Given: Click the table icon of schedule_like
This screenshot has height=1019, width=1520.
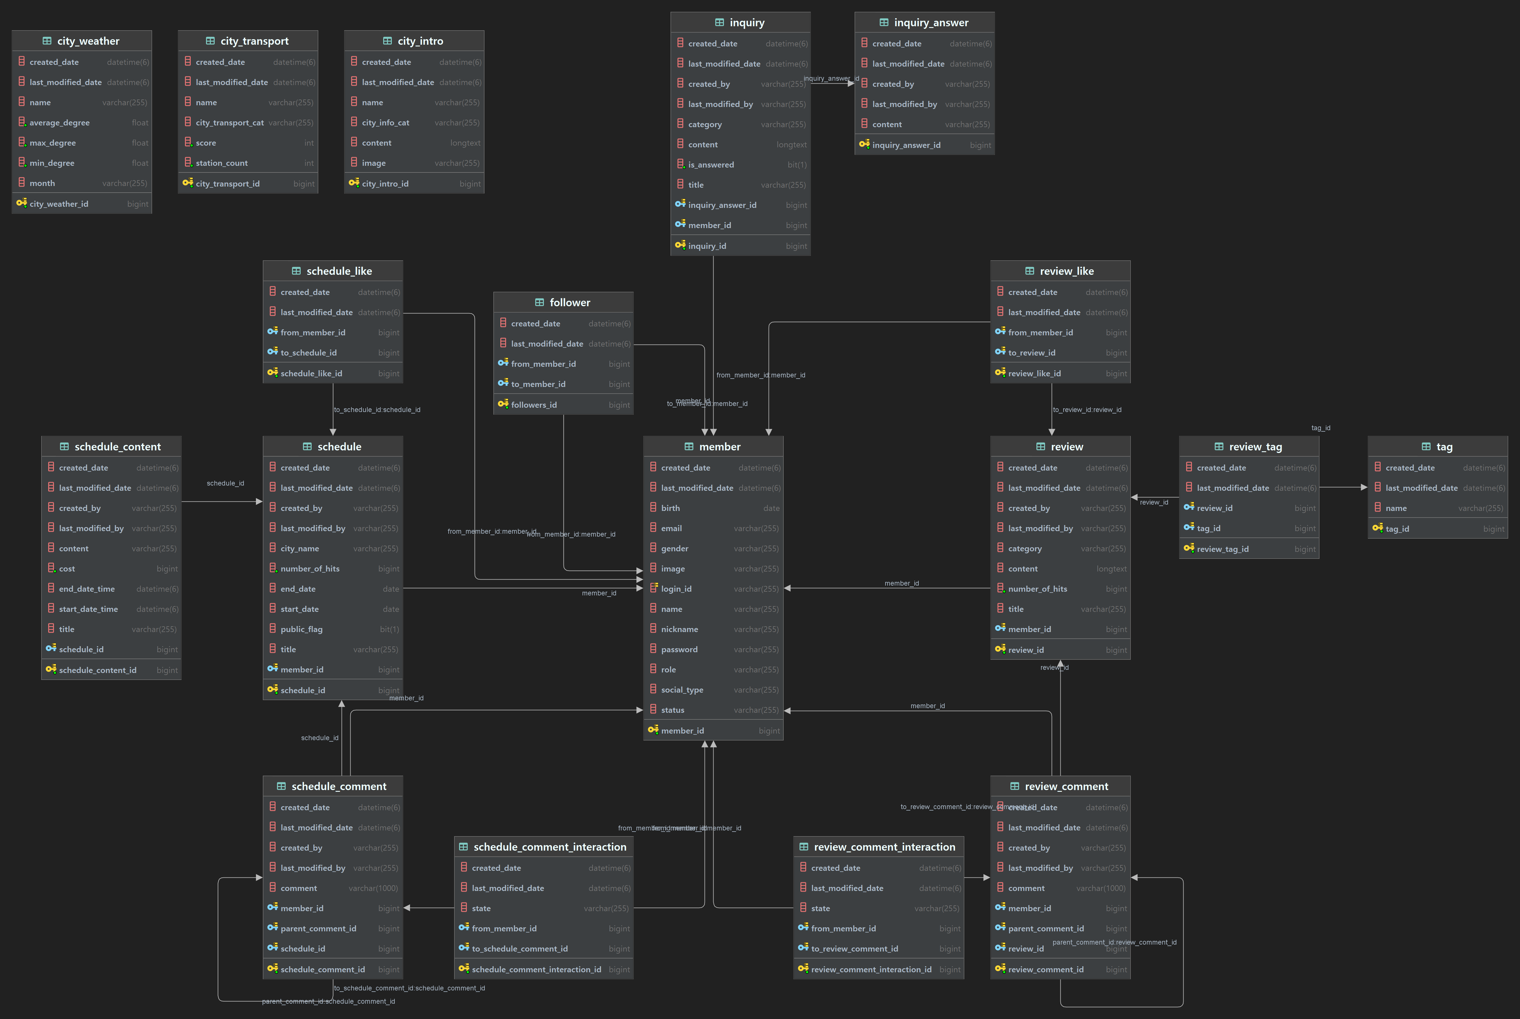Looking at the screenshot, I should 296,271.
